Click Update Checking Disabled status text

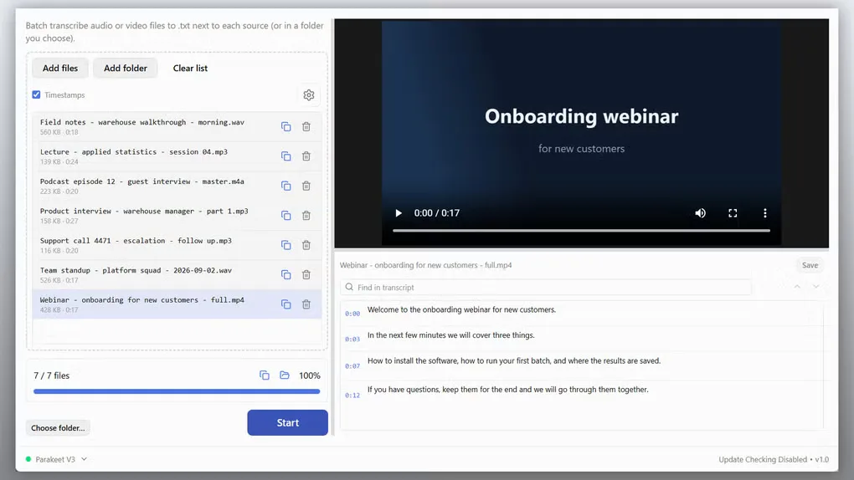coord(763,459)
